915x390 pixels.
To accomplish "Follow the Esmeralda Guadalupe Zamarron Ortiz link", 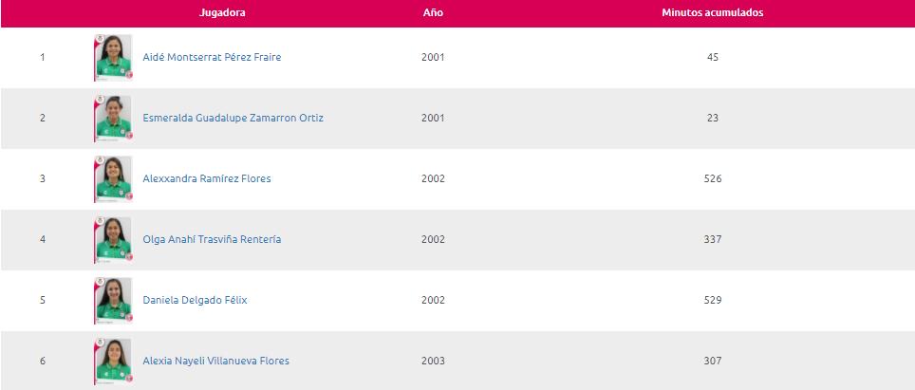I will [x=233, y=118].
